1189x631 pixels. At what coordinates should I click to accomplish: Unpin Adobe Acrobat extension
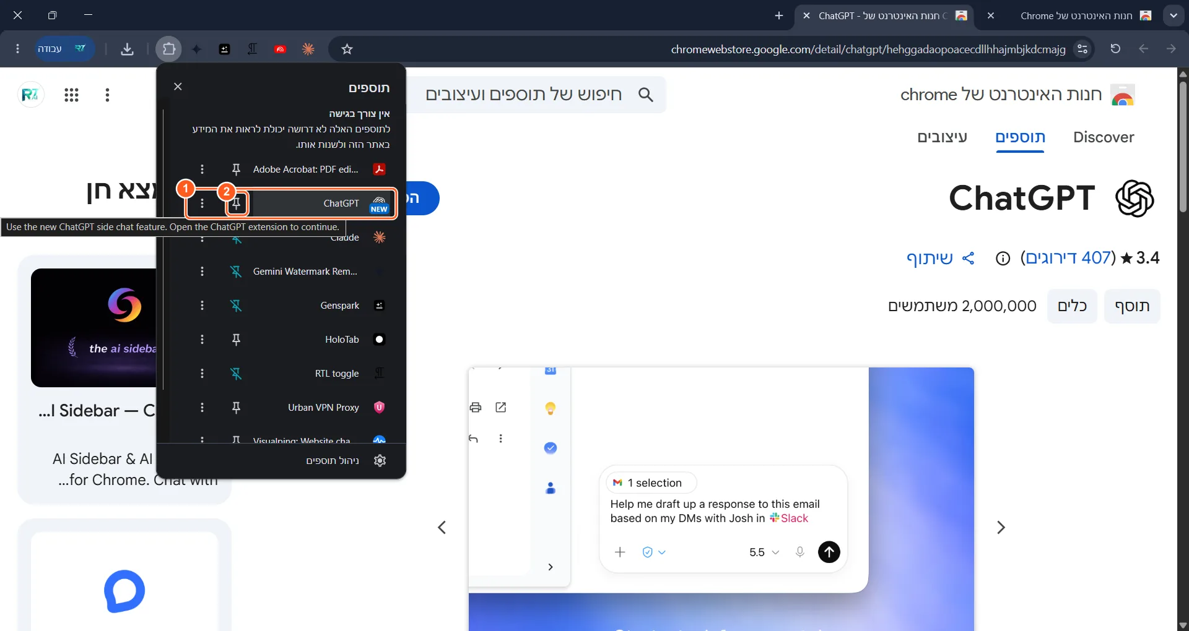coord(236,170)
